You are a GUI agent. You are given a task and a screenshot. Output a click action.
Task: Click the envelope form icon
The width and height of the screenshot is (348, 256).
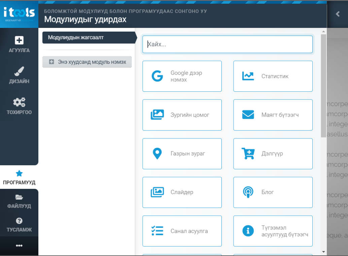[248, 115]
